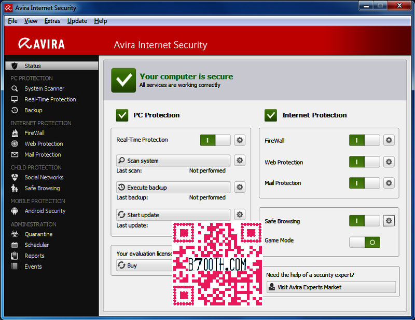Click the Safe Browsing family icon in sidebar

click(15, 188)
